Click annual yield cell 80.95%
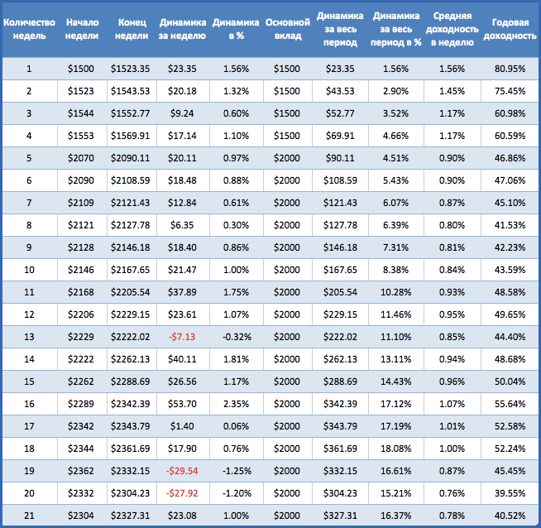The width and height of the screenshot is (541, 528). click(x=510, y=69)
